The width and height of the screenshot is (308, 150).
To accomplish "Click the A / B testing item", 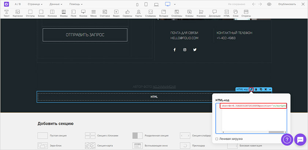I will pos(18,4).
